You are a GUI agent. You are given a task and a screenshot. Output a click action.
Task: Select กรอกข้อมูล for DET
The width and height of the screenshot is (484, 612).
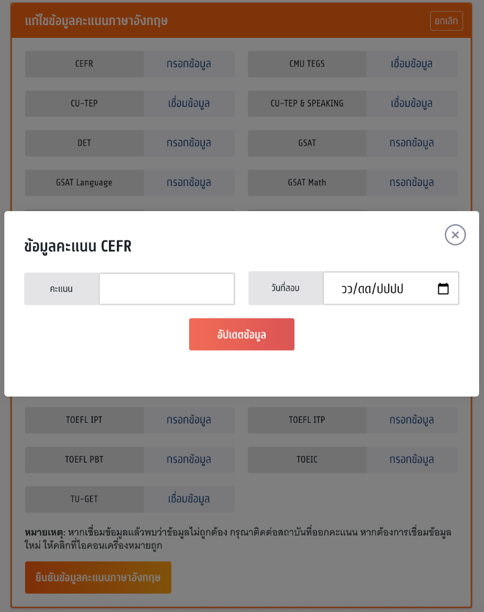(x=189, y=143)
